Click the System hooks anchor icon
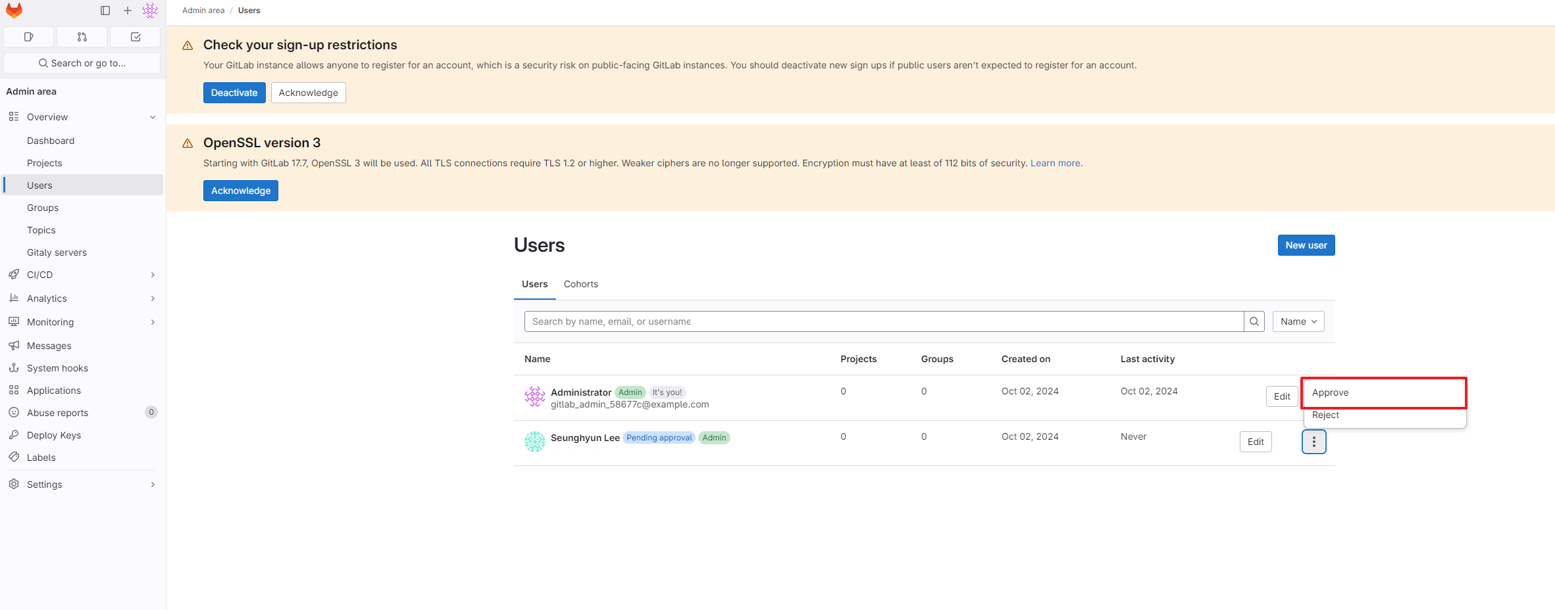The height and width of the screenshot is (610, 1555). 14,367
